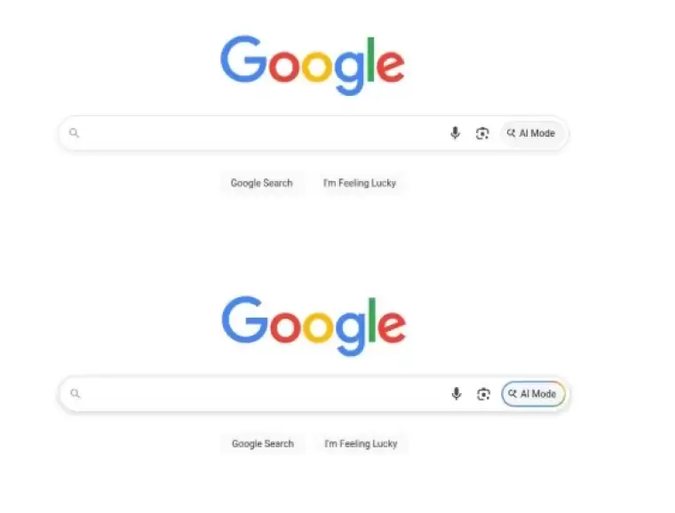Image resolution: width=675 pixels, height=513 pixels.
Task: Click the lower Google logo
Action: pyautogui.click(x=314, y=326)
